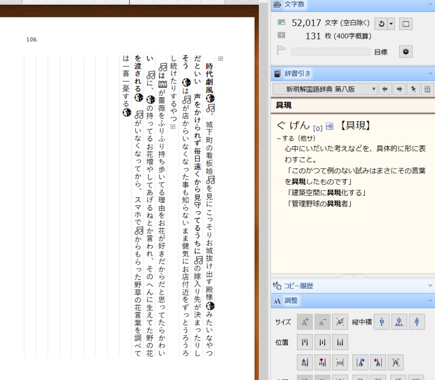Image resolution: width=435 pixels, height=380 pixels.
Task: Collapse the 文字数 panel
Action: pos(430,4)
